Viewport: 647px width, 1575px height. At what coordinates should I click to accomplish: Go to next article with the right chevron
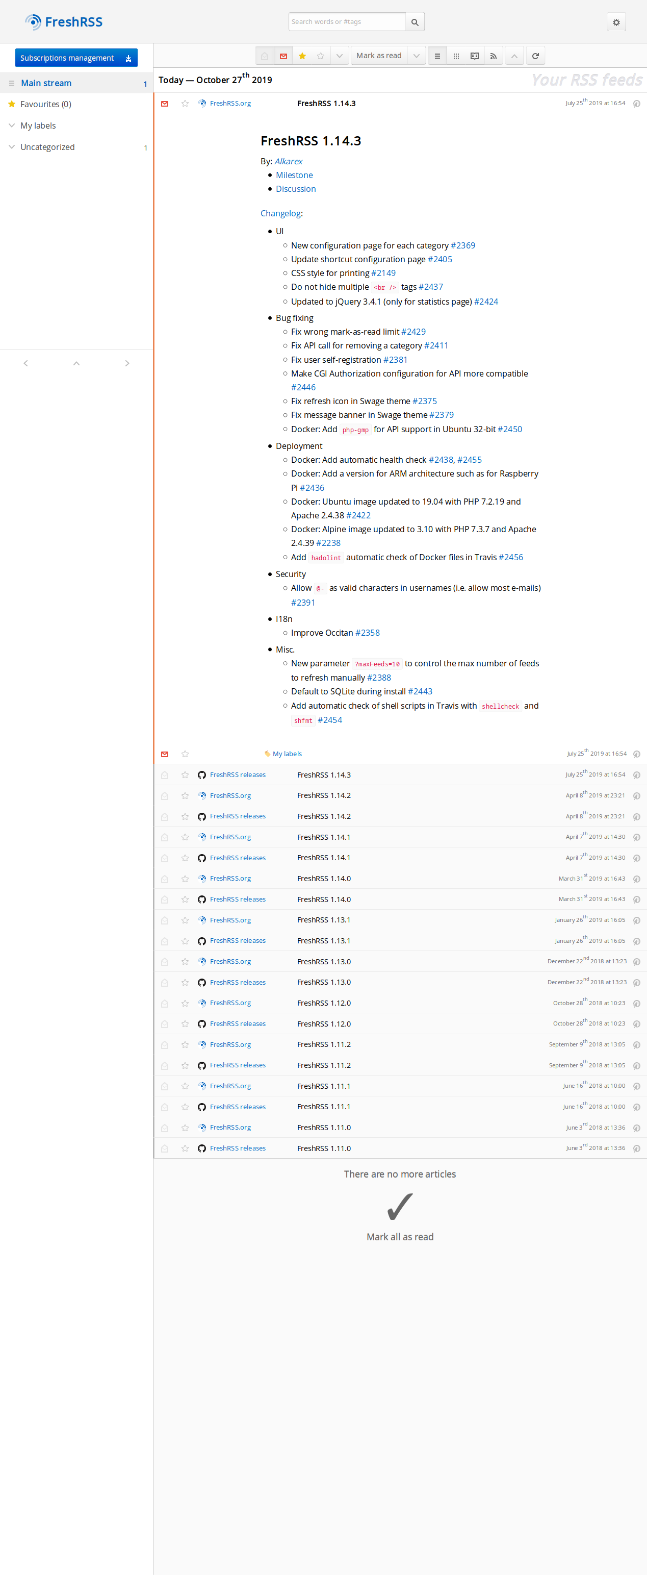coord(127,363)
